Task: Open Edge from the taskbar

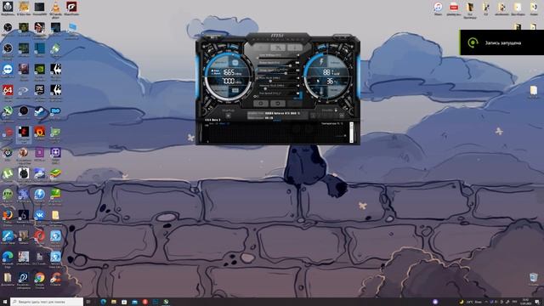Action: coord(104,302)
